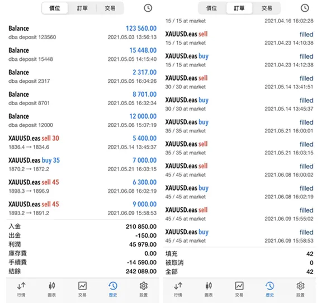Open 交易 trade icon in left bottom bar

coord(82,289)
